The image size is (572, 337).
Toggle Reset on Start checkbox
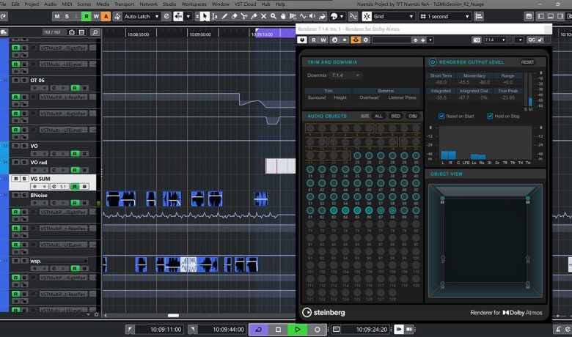point(441,116)
